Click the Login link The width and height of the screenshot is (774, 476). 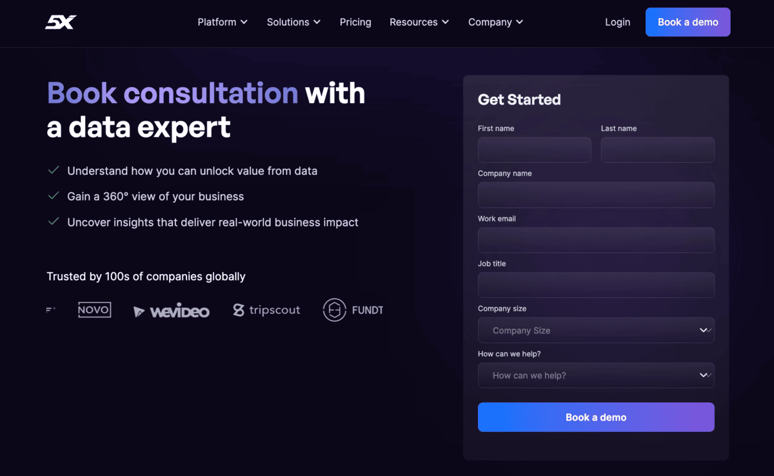617,22
